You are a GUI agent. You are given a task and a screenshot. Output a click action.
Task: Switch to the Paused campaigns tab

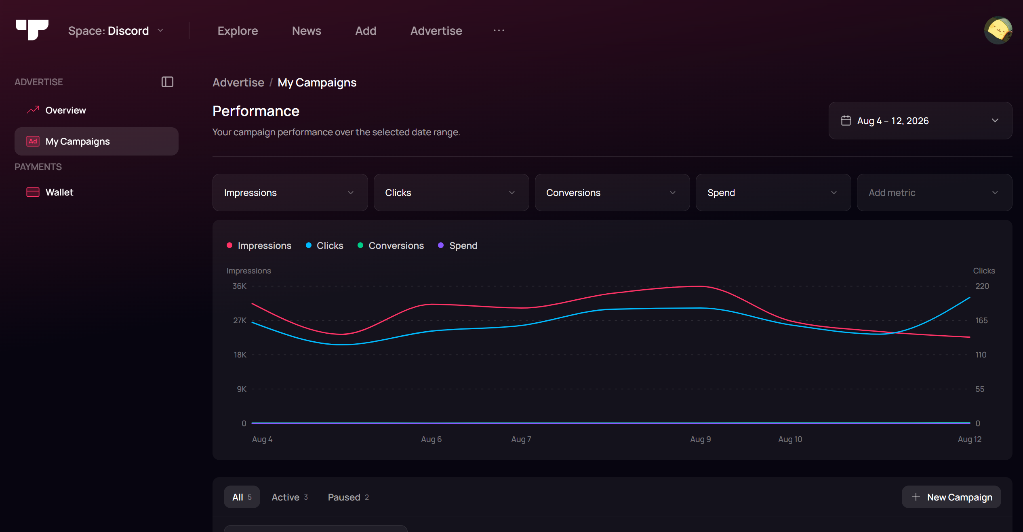click(x=348, y=497)
